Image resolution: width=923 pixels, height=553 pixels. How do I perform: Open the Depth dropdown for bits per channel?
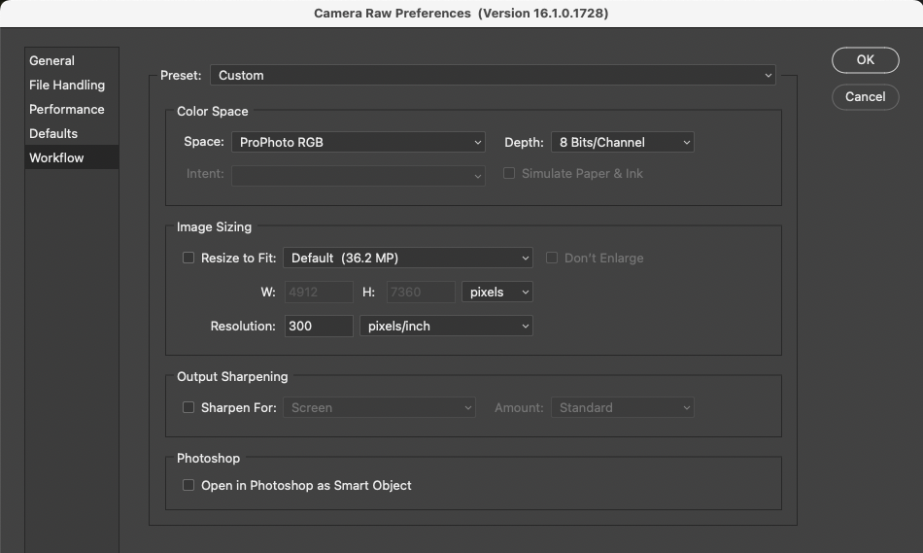click(x=622, y=142)
